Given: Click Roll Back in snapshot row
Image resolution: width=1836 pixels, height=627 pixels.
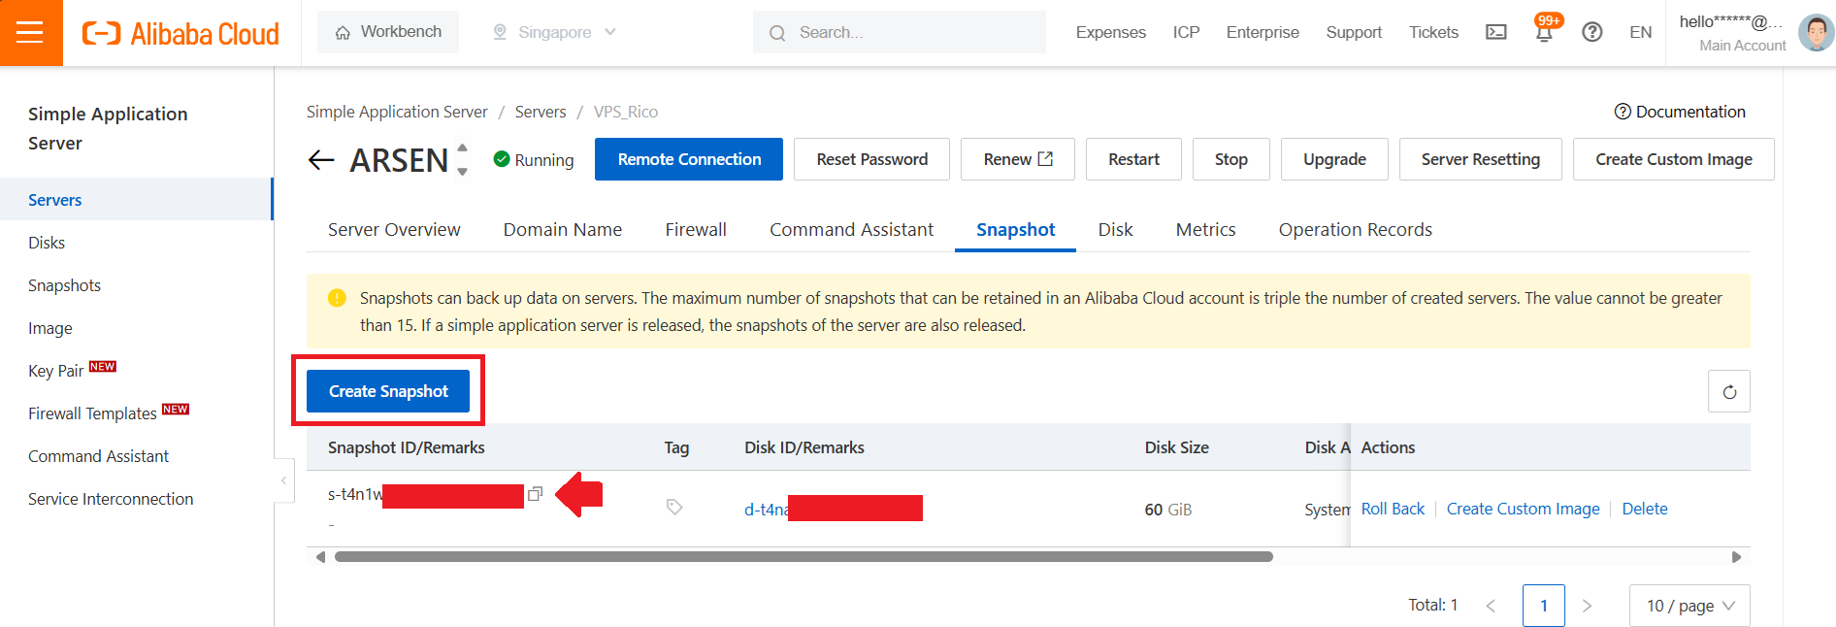Looking at the screenshot, I should click(1393, 509).
